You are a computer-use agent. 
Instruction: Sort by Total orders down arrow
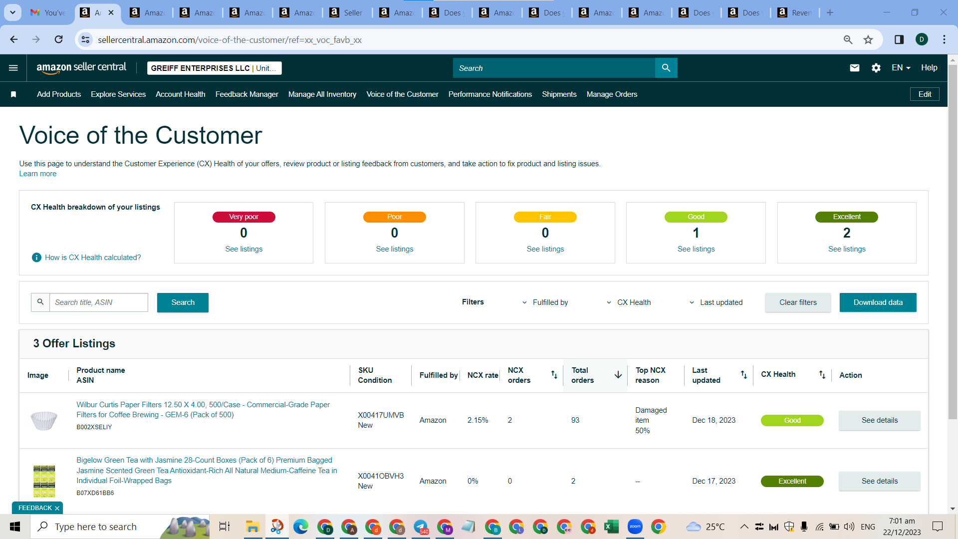[618, 375]
